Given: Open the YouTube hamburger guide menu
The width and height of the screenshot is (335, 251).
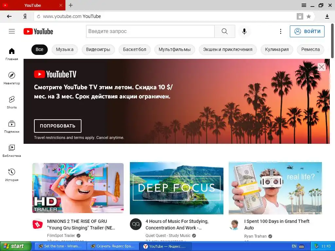Looking at the screenshot, I should pos(12,31).
